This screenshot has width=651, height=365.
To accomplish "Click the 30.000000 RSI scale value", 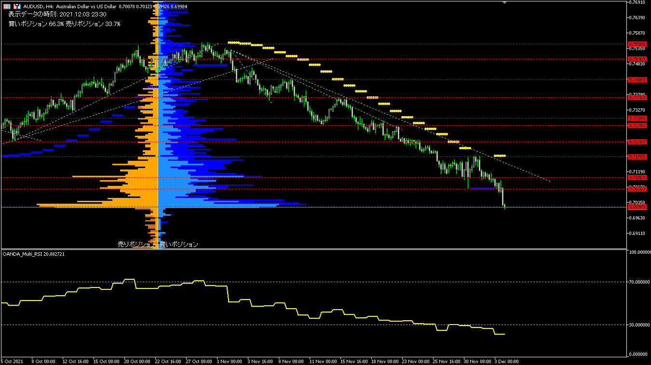I will [x=639, y=325].
